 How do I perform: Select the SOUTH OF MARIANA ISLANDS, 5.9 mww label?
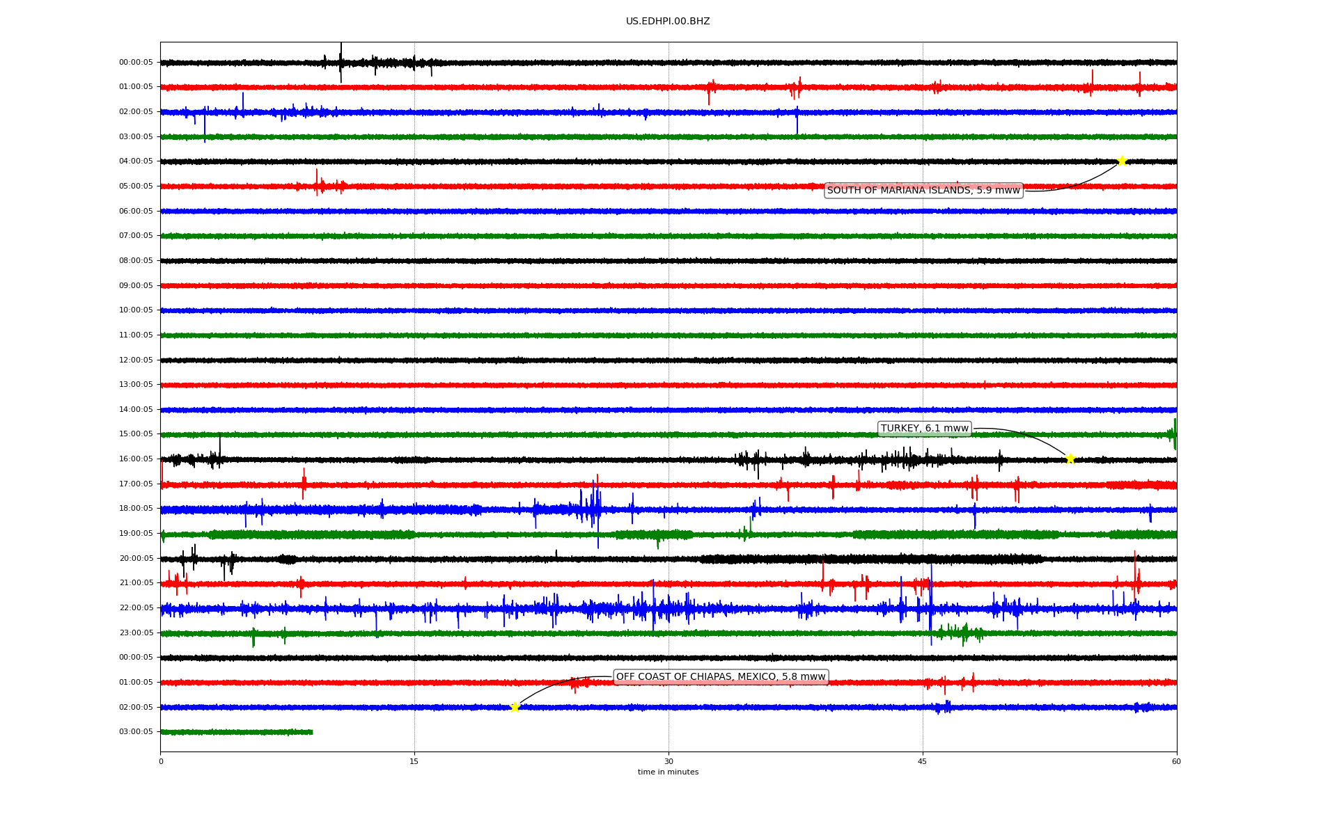click(x=923, y=191)
